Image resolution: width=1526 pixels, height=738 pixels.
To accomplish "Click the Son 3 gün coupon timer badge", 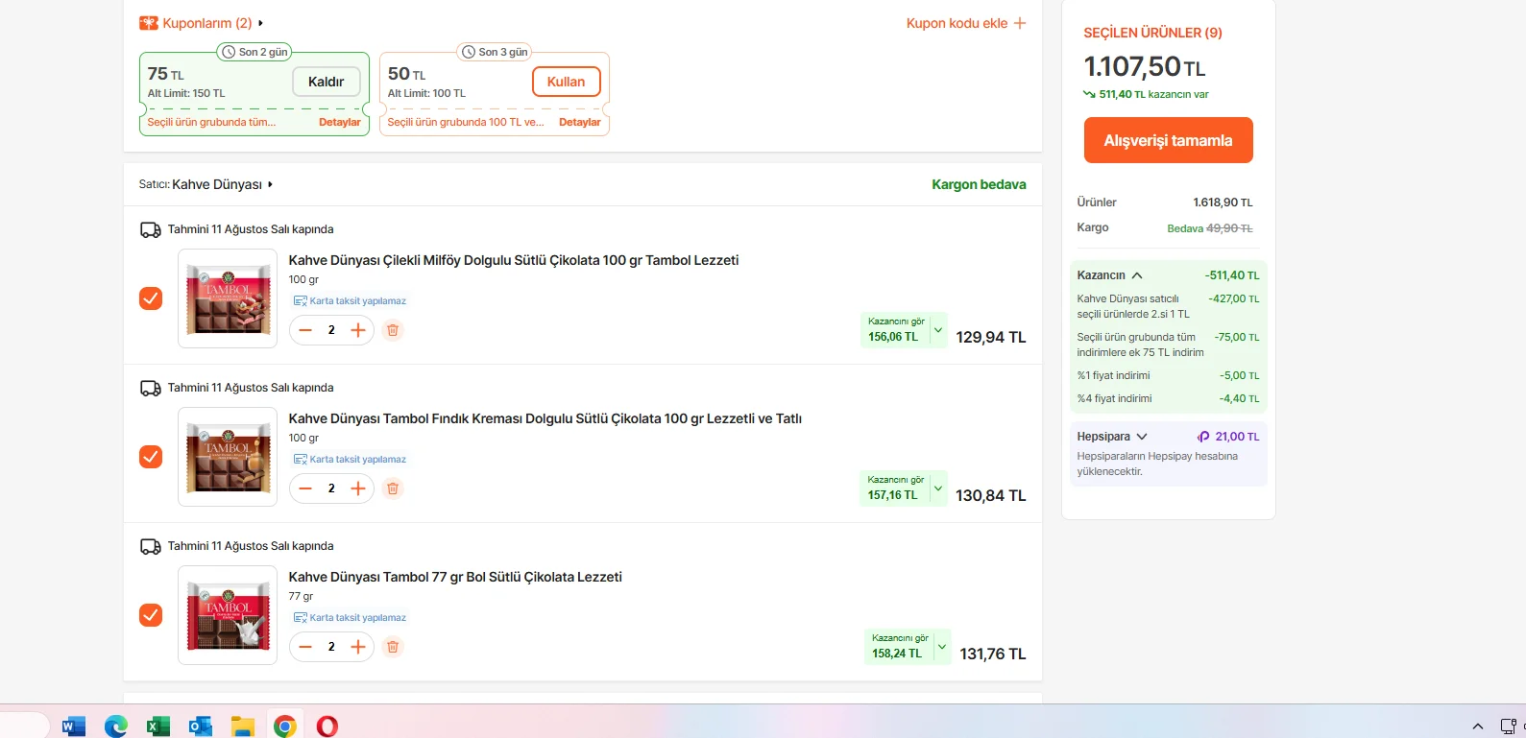I will 495,52.
